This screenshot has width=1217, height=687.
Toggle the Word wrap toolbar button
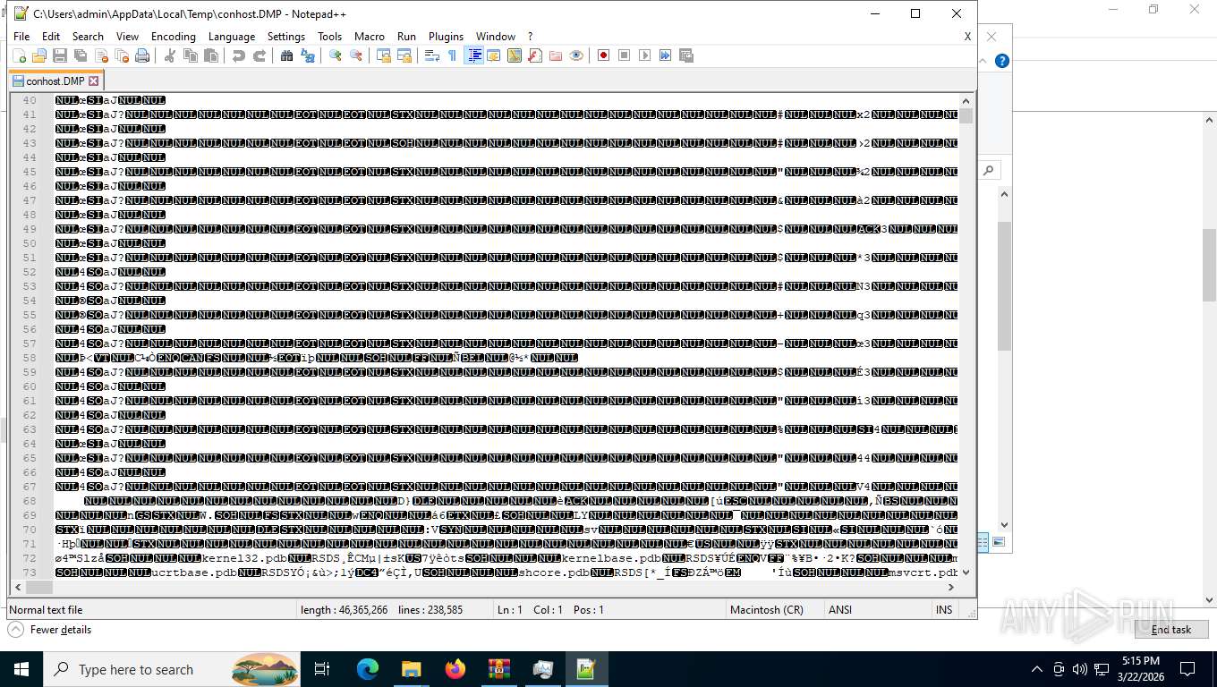(432, 55)
